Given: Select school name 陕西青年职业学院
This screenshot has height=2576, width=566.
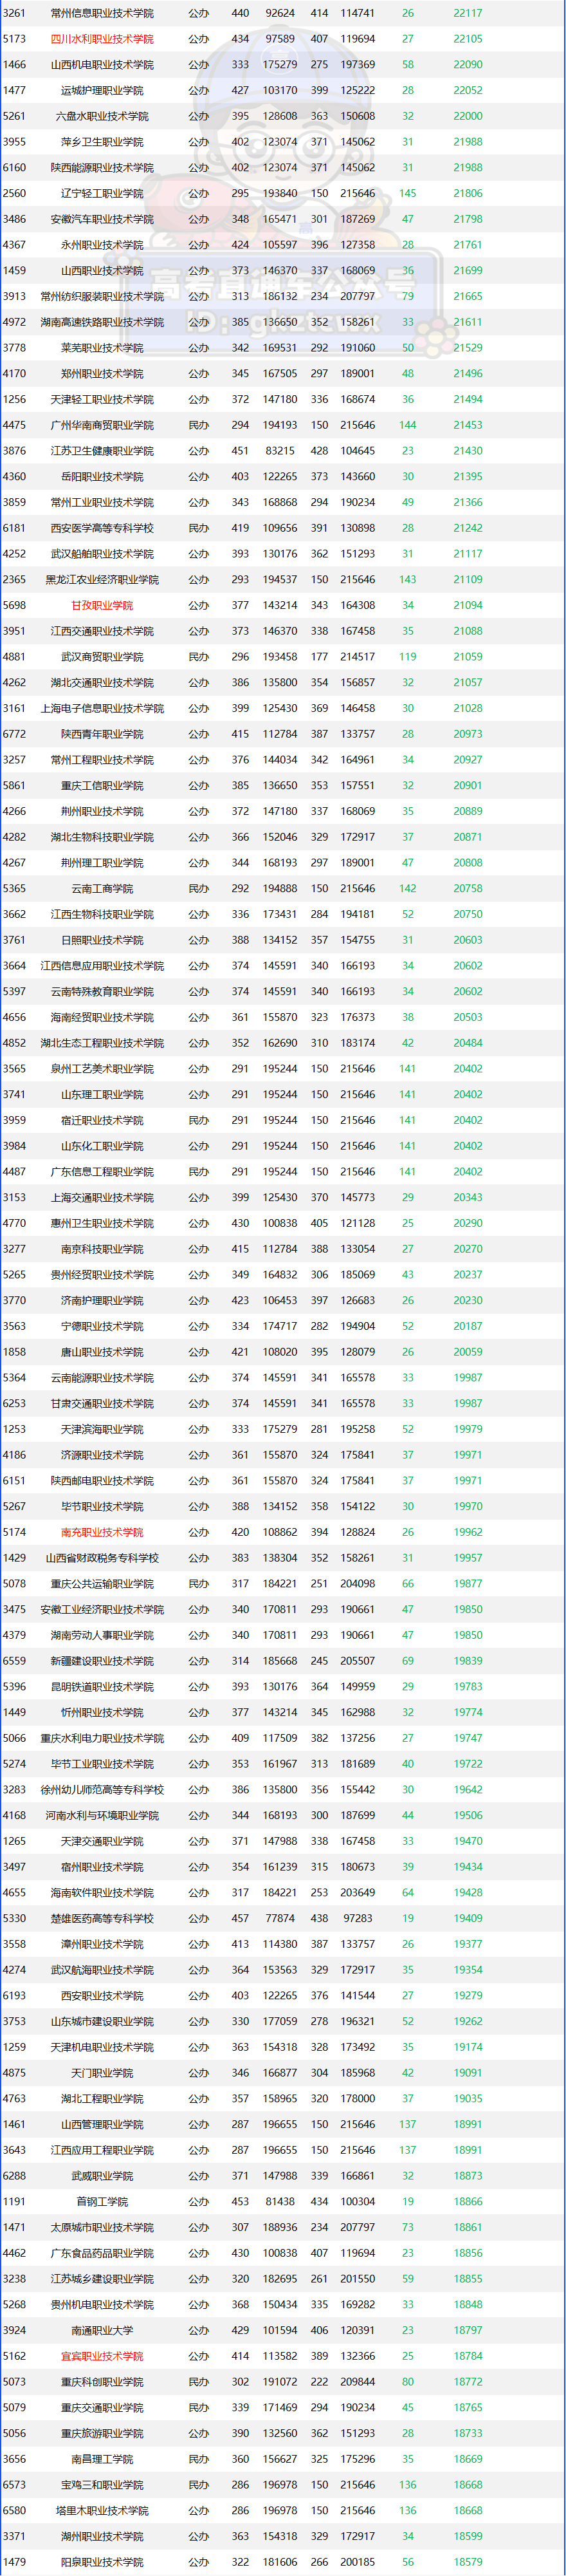Looking at the screenshot, I should 102,734.
